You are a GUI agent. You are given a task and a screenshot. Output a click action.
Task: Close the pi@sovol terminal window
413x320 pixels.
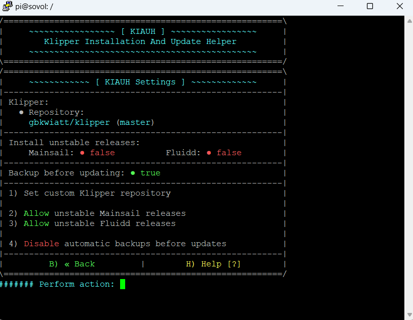coord(399,6)
